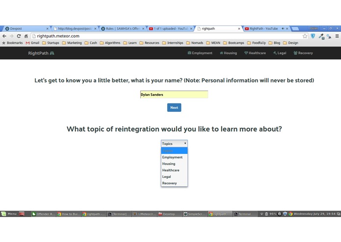Select Recovery from the topics list
Image resolution: width=341 pixels, height=242 pixels.
pyautogui.click(x=174, y=183)
